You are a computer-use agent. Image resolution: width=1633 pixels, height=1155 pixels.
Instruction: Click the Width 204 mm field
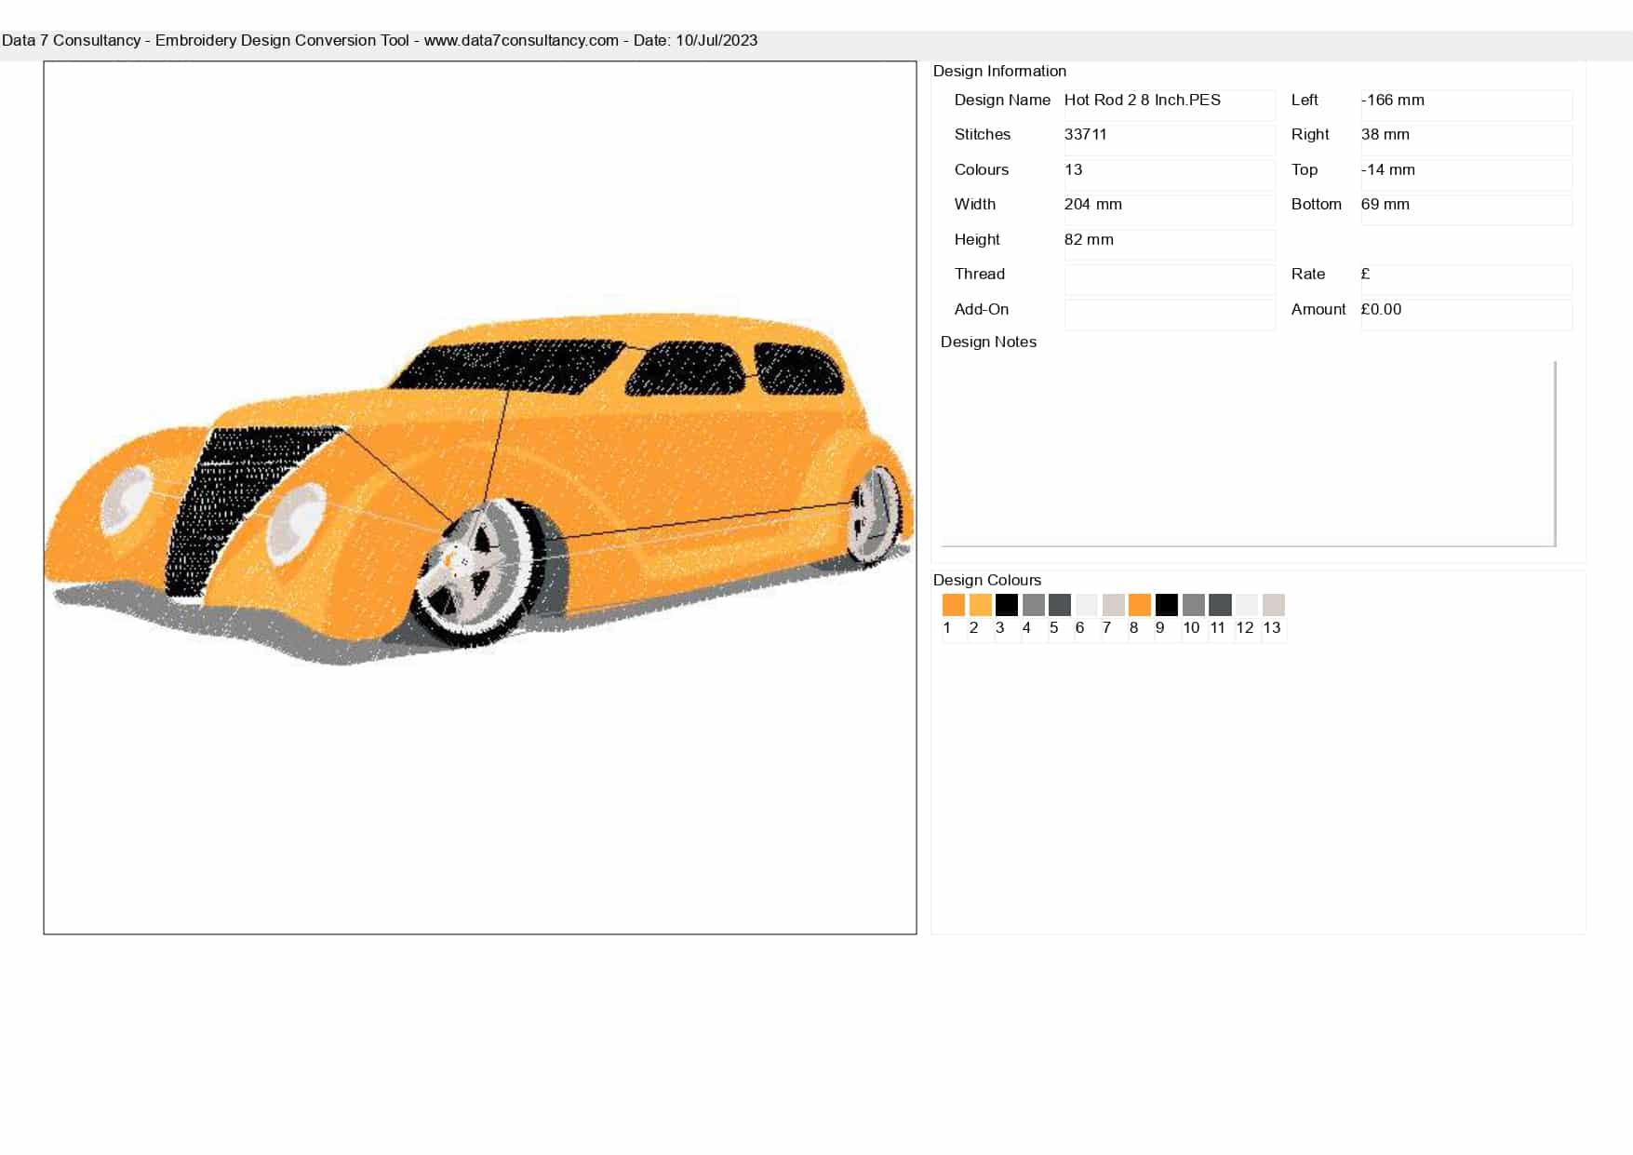[x=1169, y=209]
